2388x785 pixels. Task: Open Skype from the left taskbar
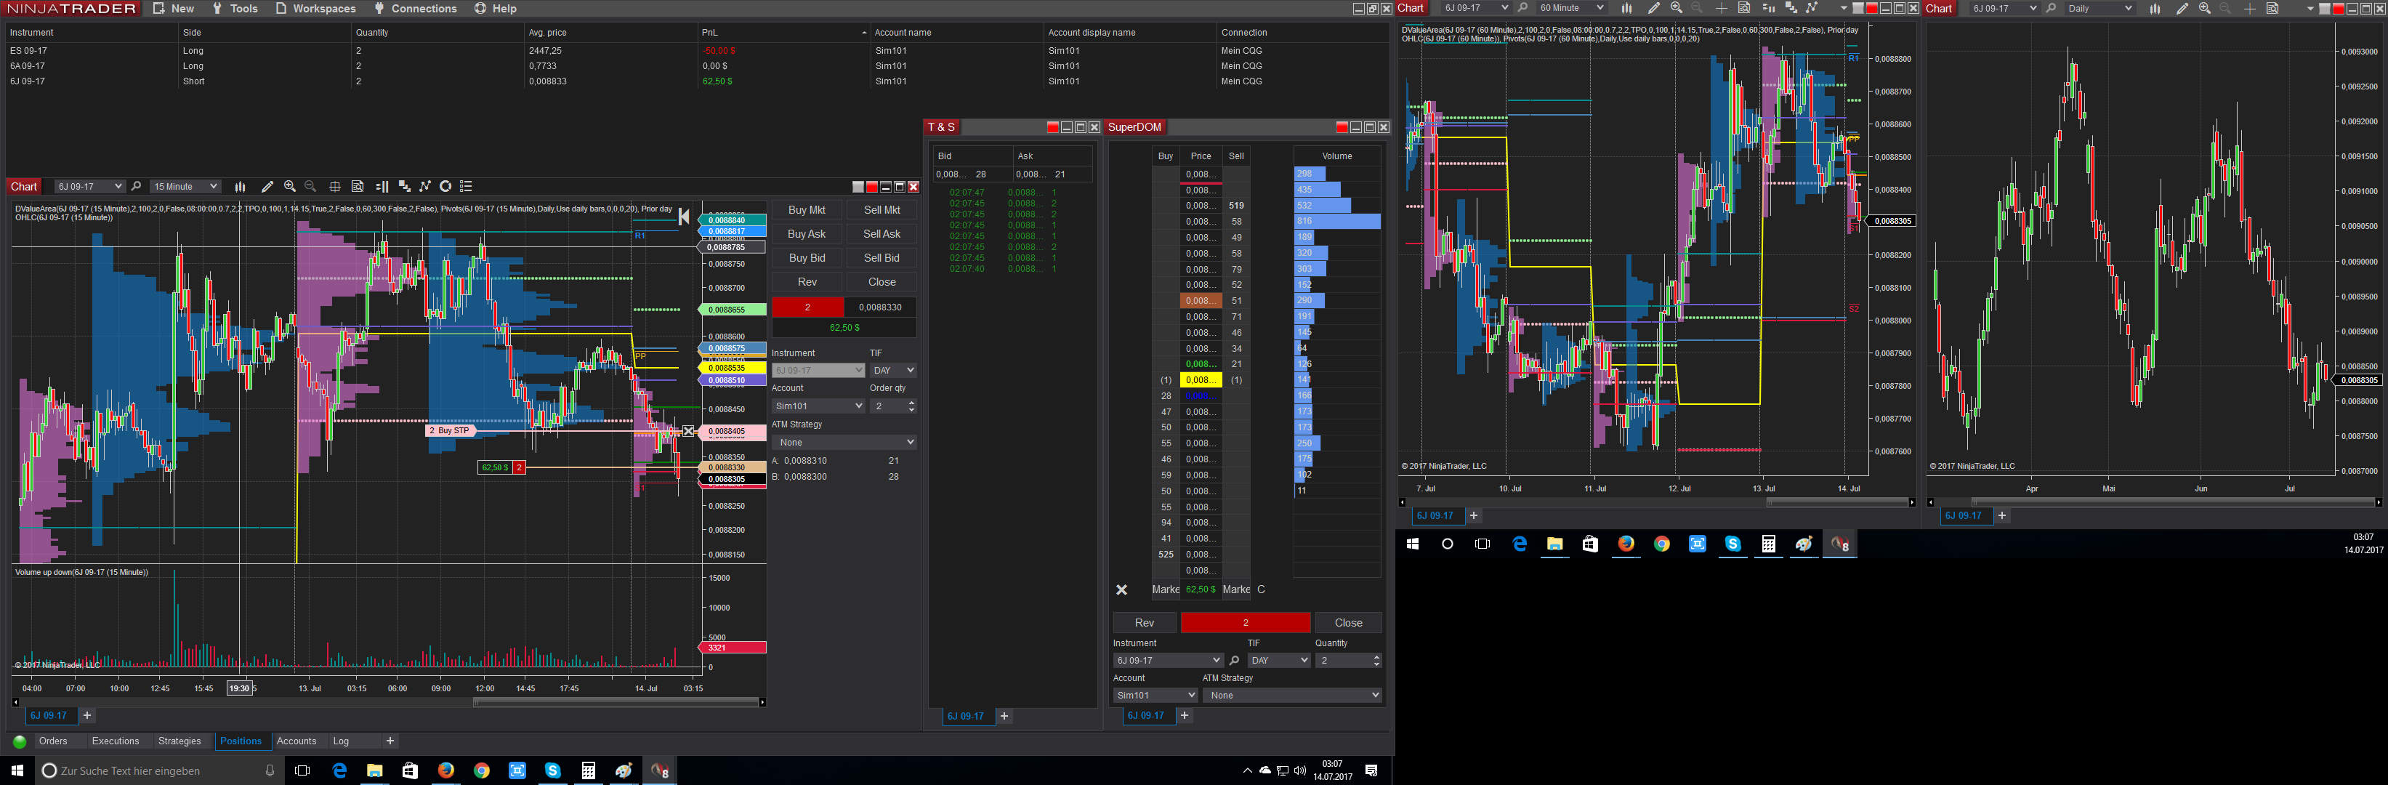coord(552,771)
